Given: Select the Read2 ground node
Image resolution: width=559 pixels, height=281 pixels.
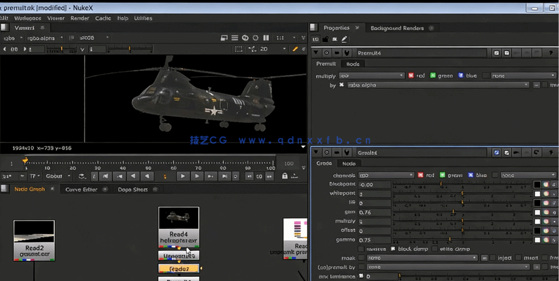Looking at the screenshot, I should click(34, 241).
